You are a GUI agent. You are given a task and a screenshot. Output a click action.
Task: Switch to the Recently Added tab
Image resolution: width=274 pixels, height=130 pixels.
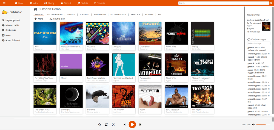55,14
